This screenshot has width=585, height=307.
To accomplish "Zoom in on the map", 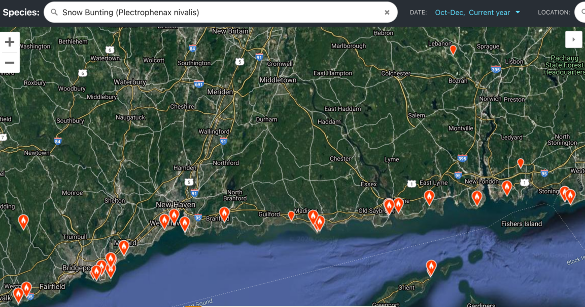I will tap(10, 42).
